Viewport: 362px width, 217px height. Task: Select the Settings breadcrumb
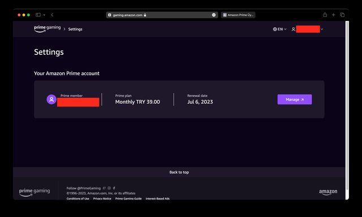(x=75, y=29)
